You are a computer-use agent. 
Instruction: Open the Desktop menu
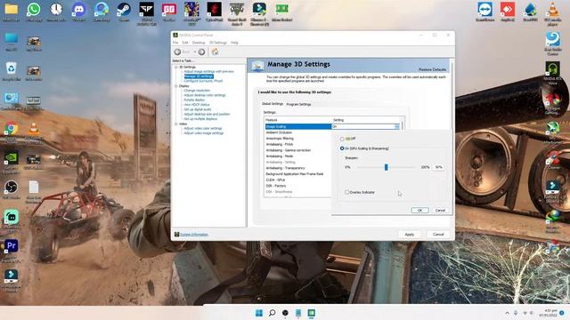(199, 43)
